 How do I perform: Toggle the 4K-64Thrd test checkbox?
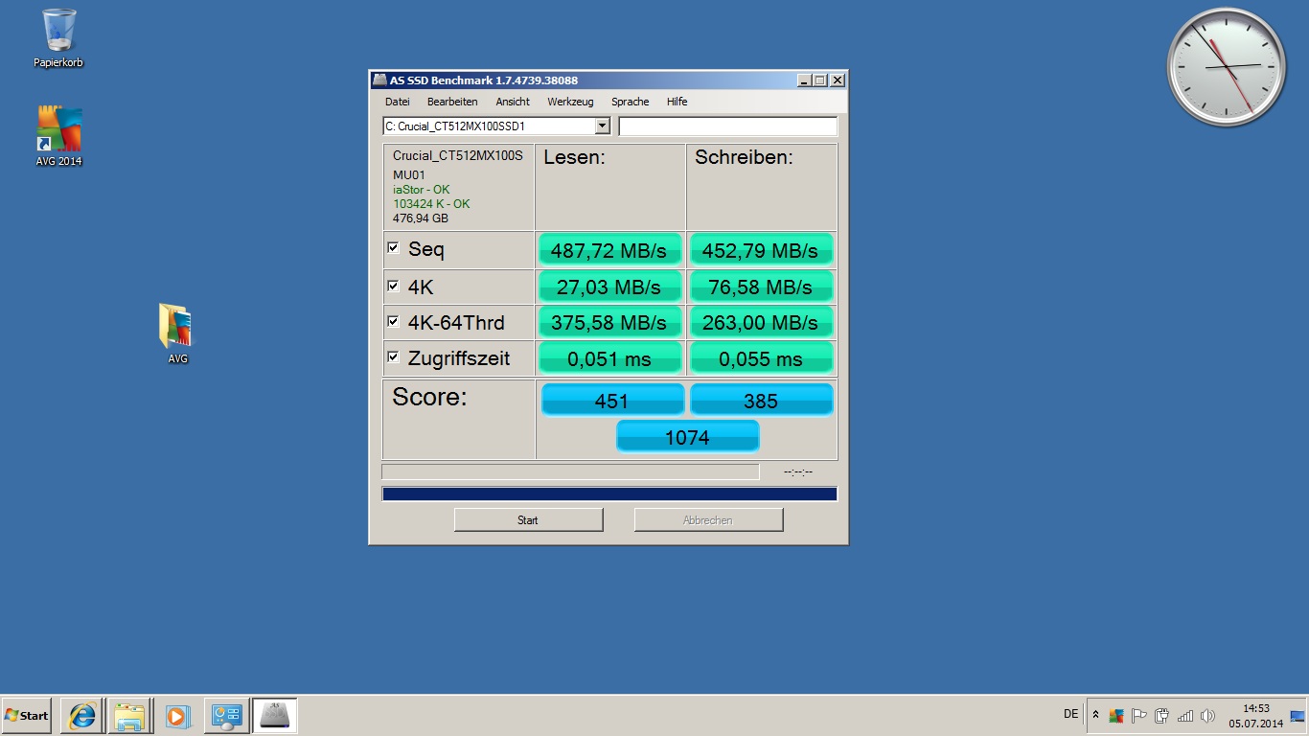[x=393, y=321]
